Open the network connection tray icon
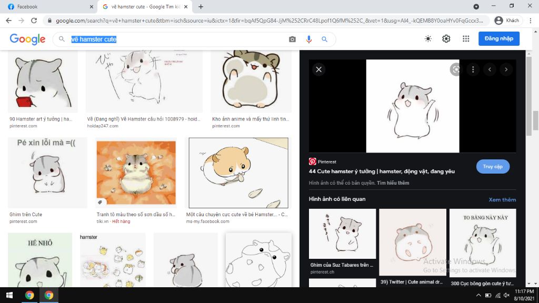Image resolution: width=539 pixels, height=303 pixels. tap(498, 295)
